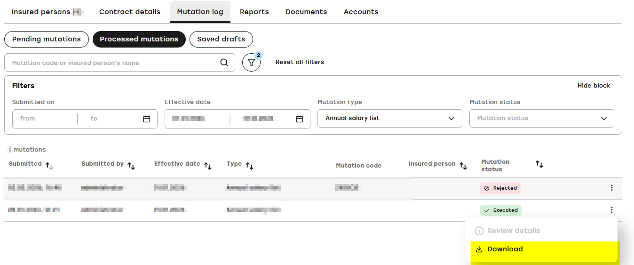Show Pending mutations list

[x=47, y=39]
